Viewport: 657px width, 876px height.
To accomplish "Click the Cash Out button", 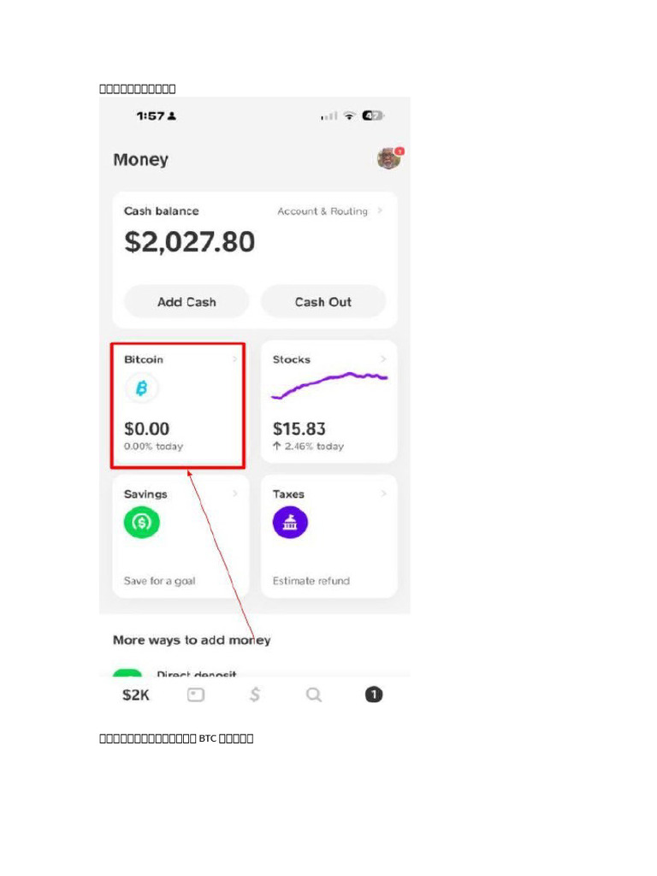I will click(x=323, y=302).
